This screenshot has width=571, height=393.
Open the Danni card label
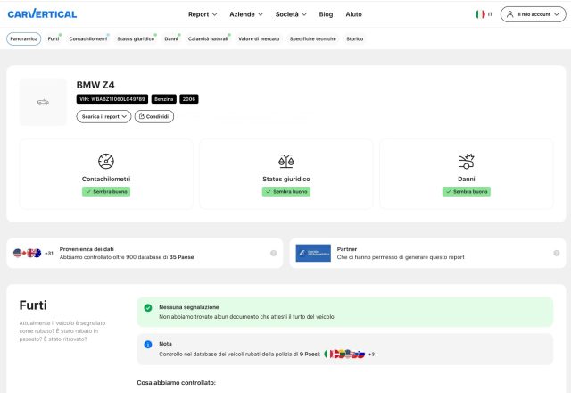466,179
